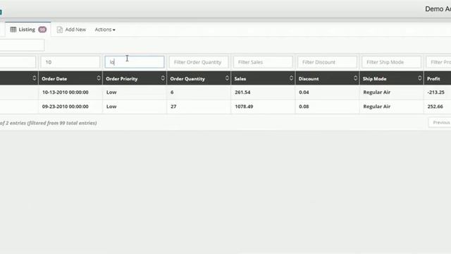Click profit value -213.25
451x254 pixels.
click(x=436, y=92)
